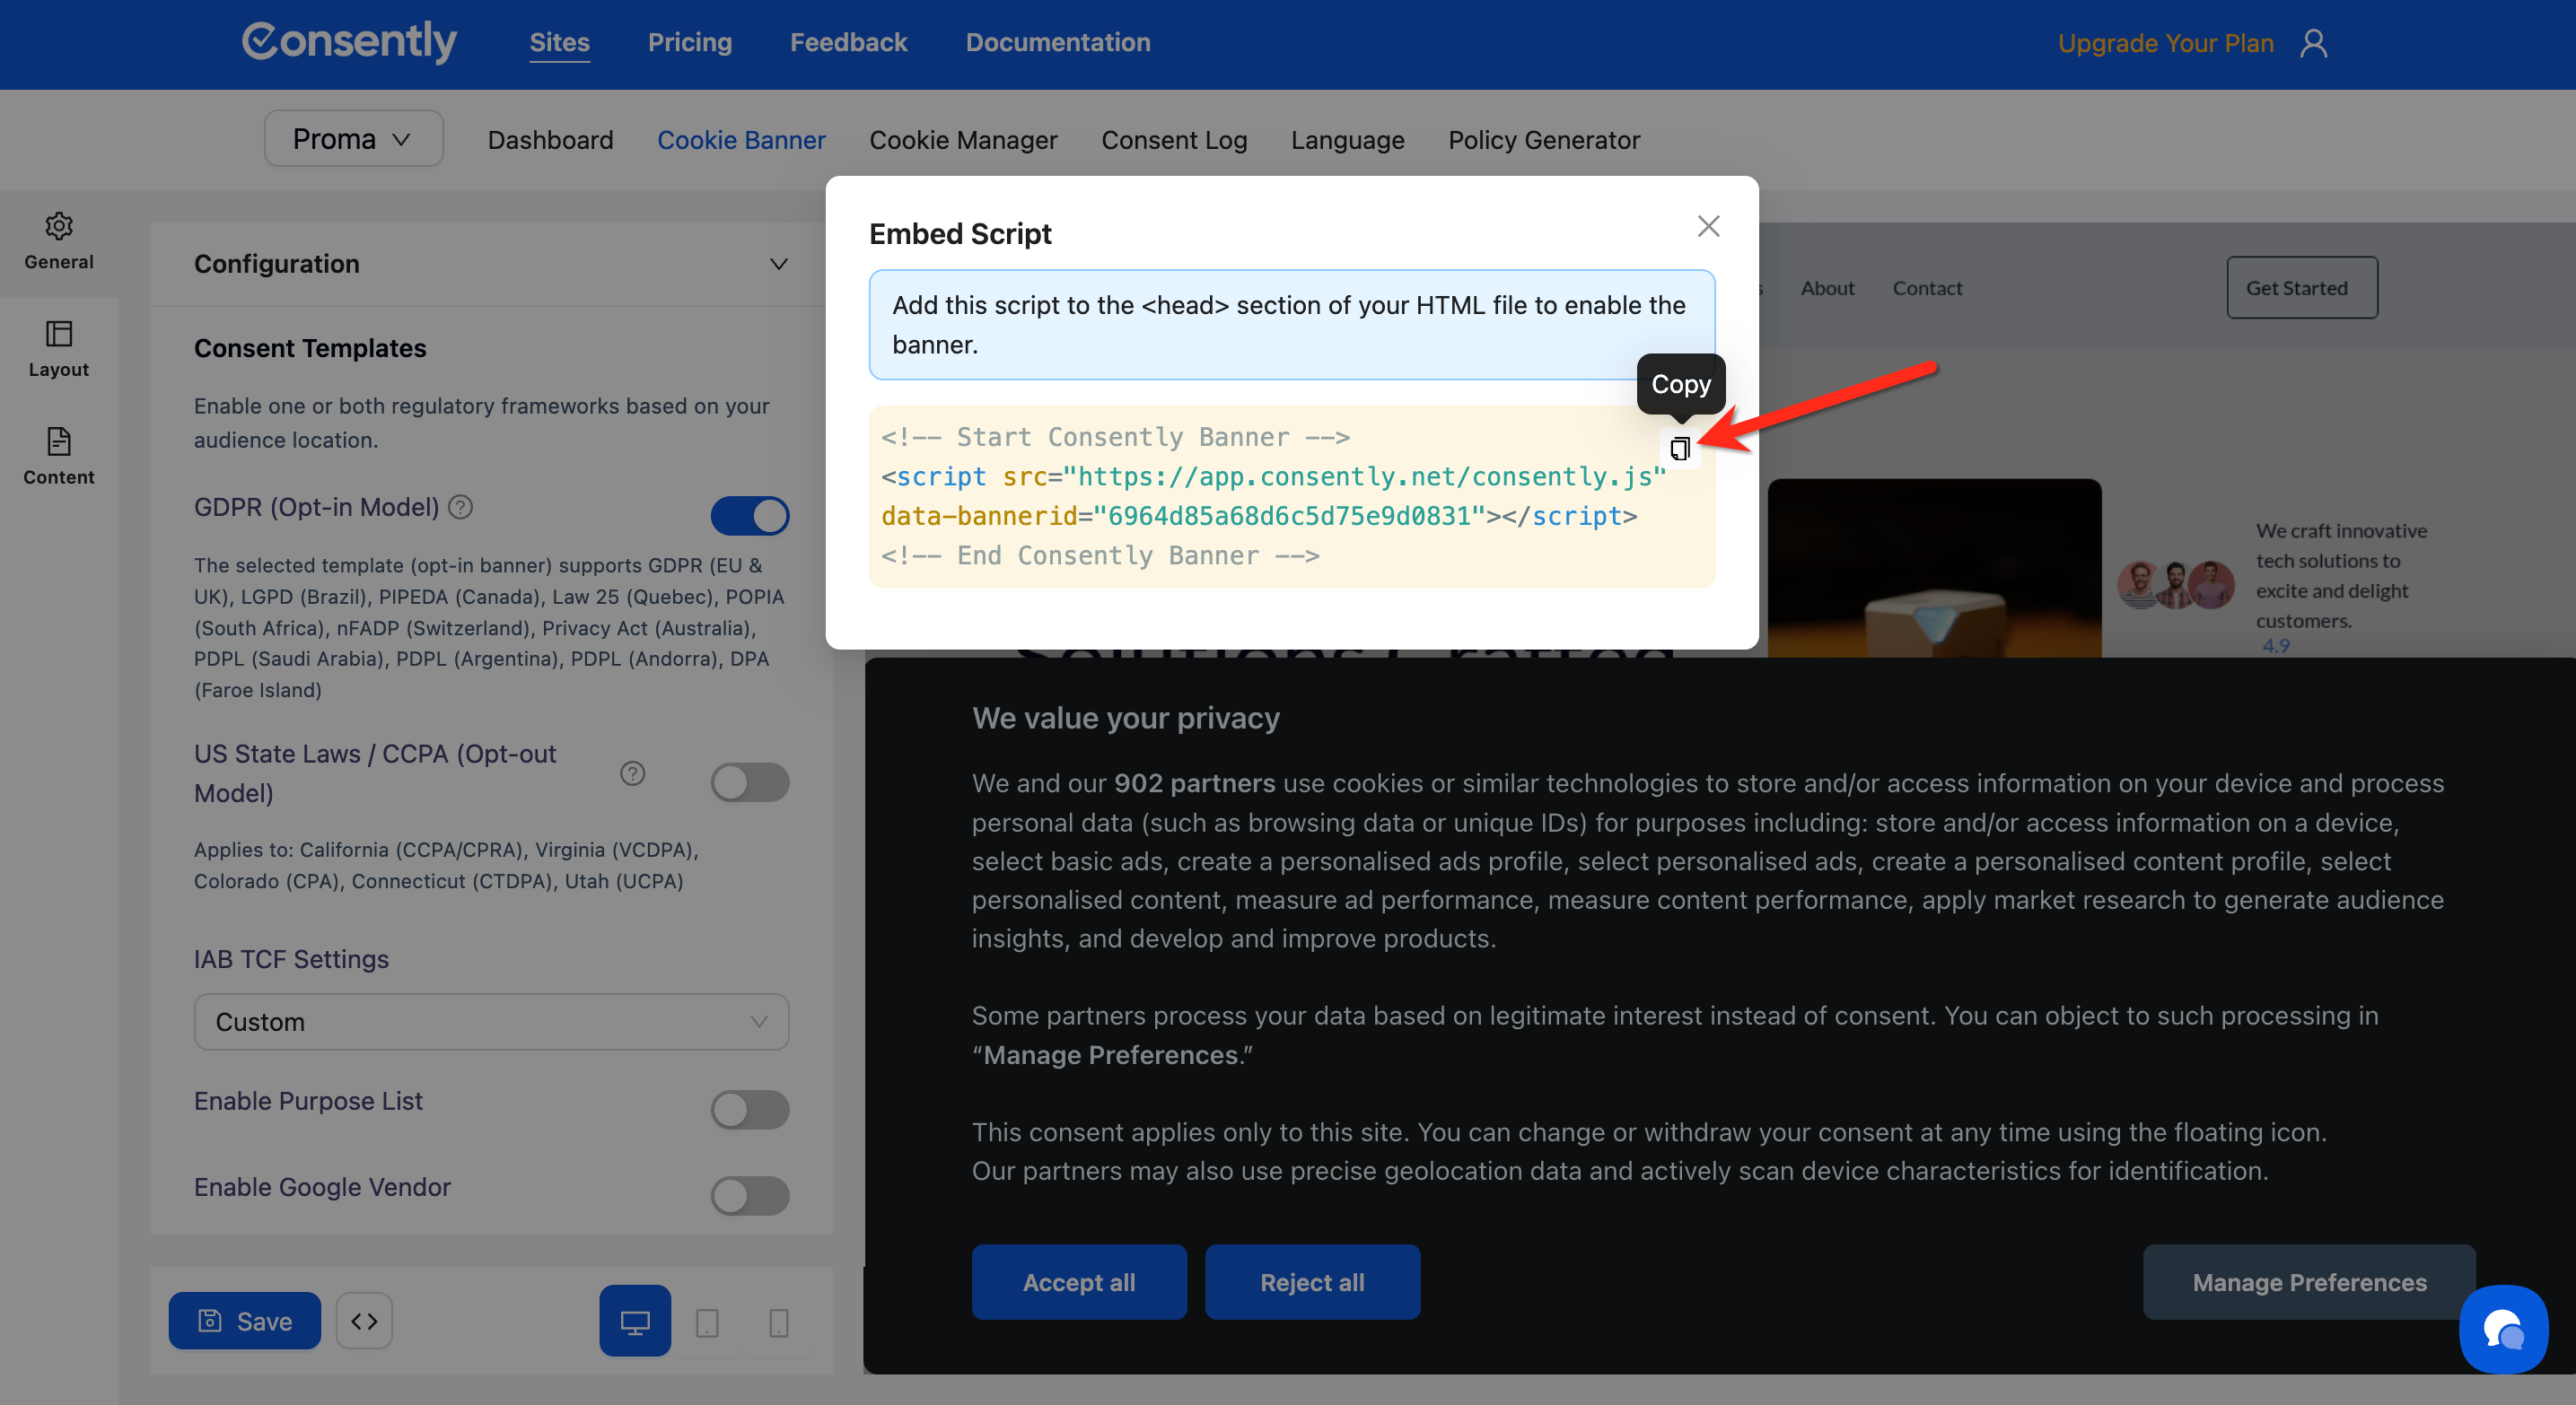Open the Proma site selector dropdown
The image size is (2576, 1405).
353,139
